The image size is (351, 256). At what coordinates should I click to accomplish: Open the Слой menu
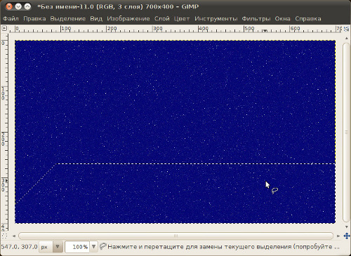coord(162,19)
